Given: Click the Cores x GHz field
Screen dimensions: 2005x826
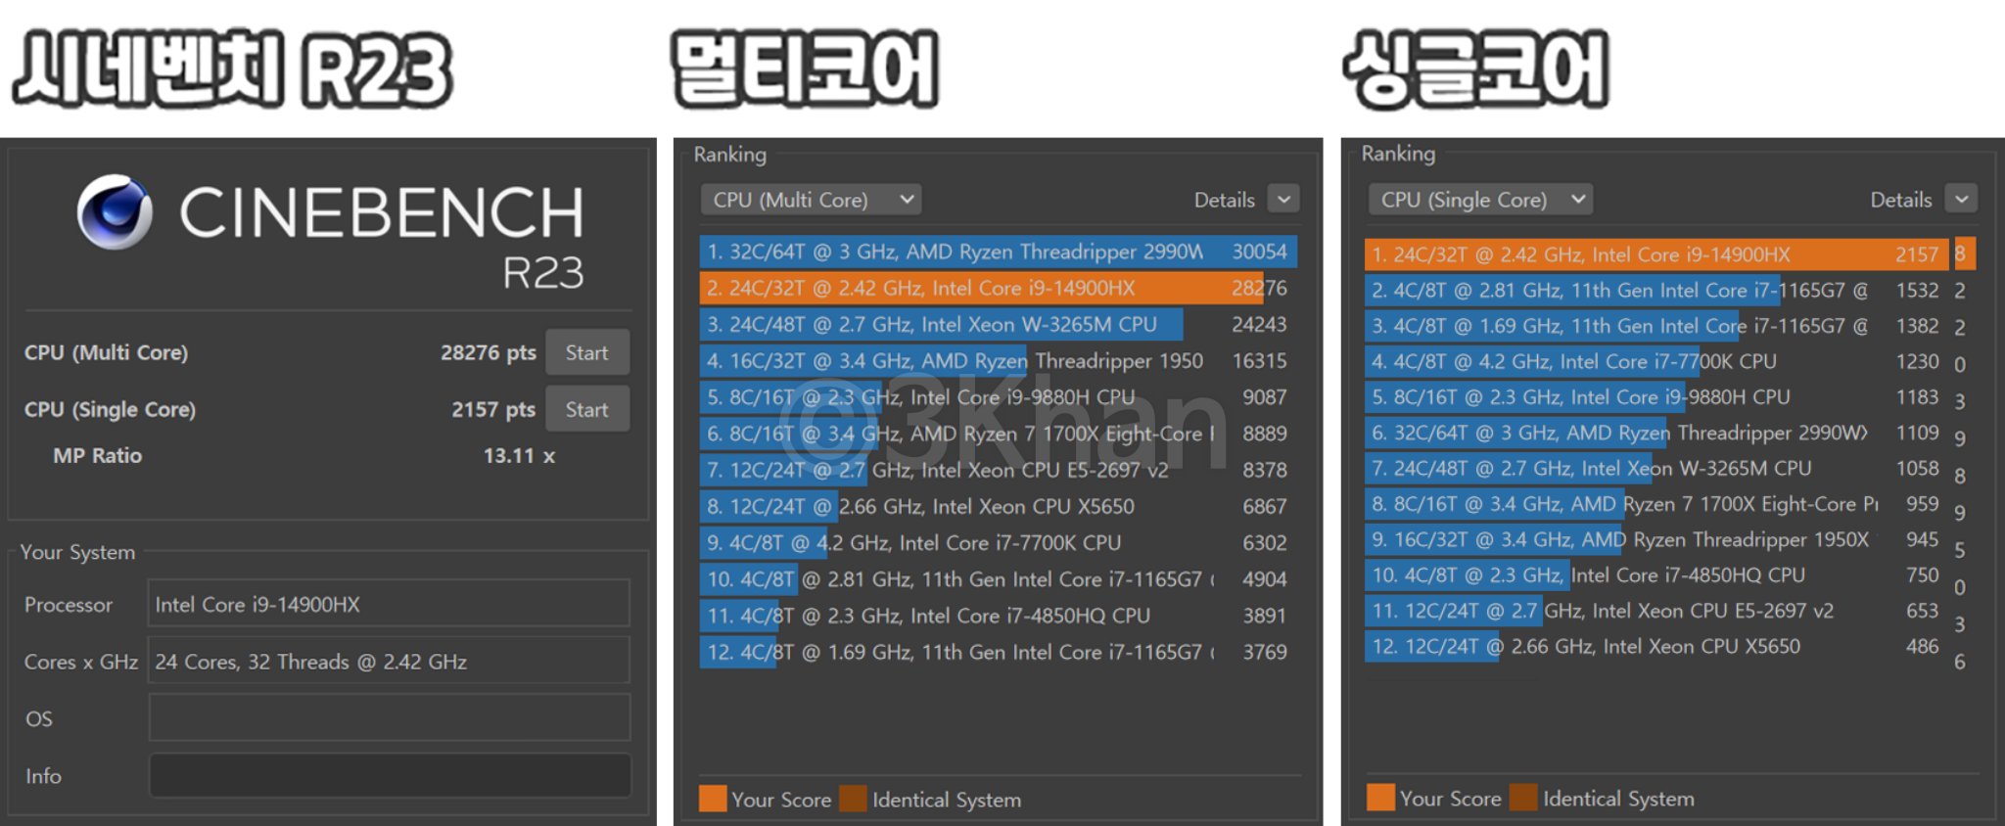Looking at the screenshot, I should click(389, 661).
